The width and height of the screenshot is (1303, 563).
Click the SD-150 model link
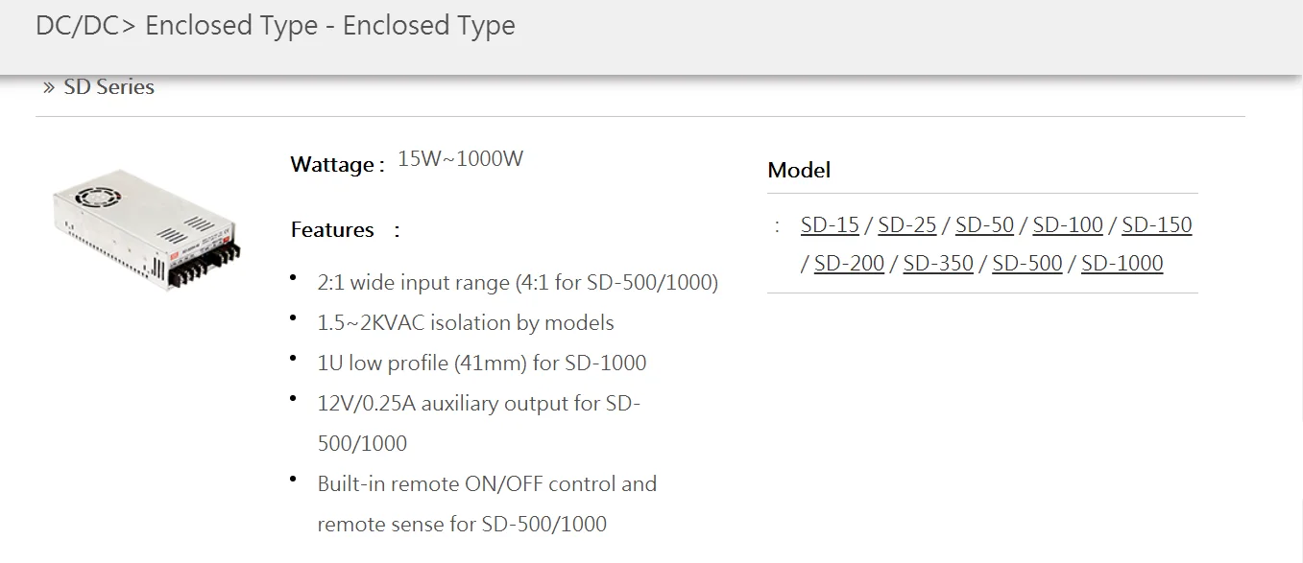(x=1156, y=225)
